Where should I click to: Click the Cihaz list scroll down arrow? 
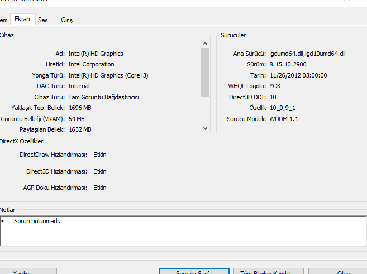click(205, 128)
